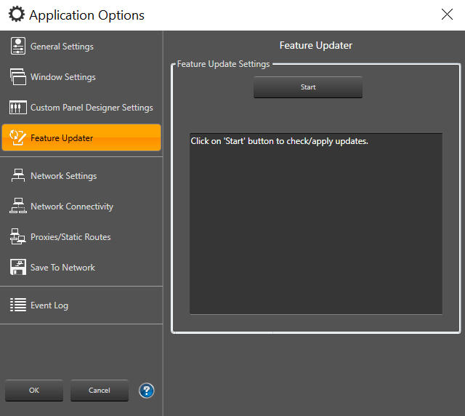Switch to Window Settings
This screenshot has width=465, height=416.
[x=81, y=77]
